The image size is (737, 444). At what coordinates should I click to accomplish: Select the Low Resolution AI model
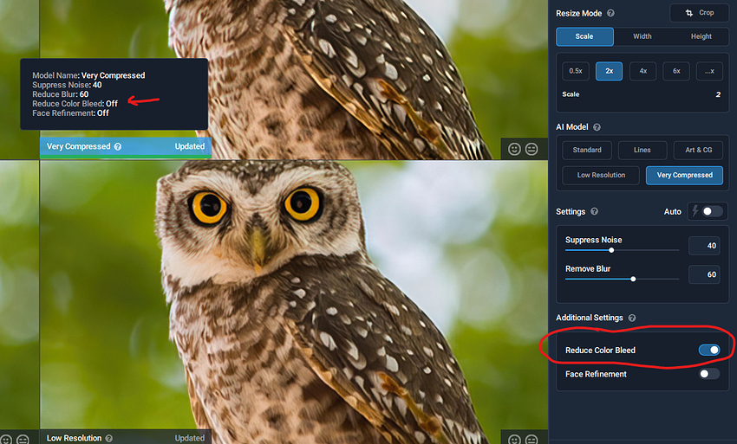pos(601,175)
